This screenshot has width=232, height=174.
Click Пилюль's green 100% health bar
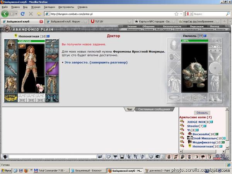pos(194,41)
